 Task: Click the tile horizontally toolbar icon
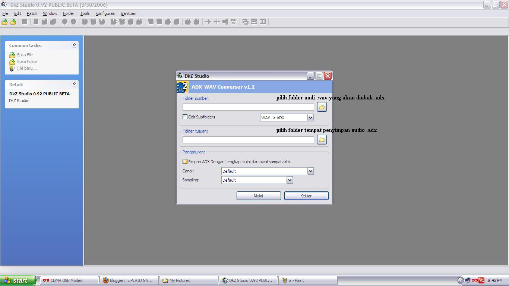254,22
